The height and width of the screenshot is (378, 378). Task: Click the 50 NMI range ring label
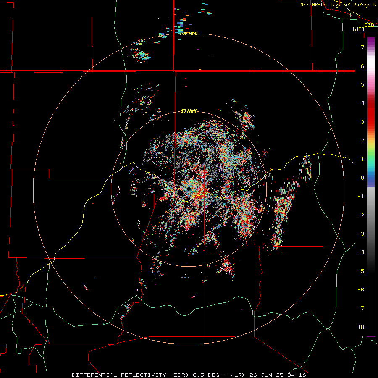tap(189, 111)
